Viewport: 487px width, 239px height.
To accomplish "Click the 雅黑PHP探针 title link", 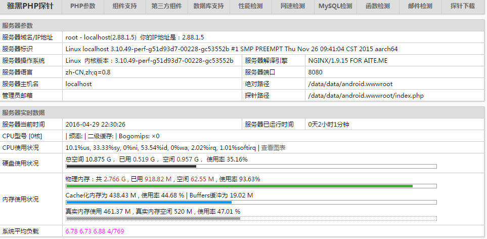I will pyautogui.click(x=30, y=7).
